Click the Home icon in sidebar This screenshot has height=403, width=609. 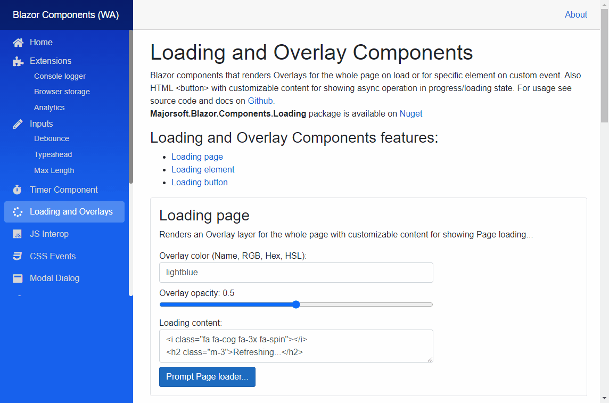[x=18, y=43]
